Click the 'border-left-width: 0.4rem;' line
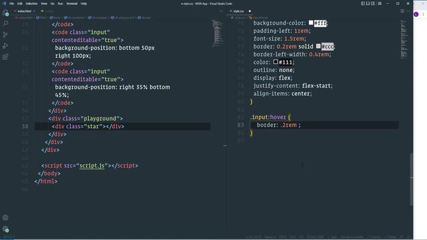 tap(292, 55)
